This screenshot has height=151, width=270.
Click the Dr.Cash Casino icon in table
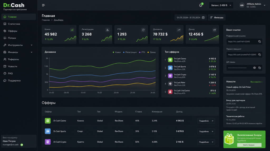point(48,121)
